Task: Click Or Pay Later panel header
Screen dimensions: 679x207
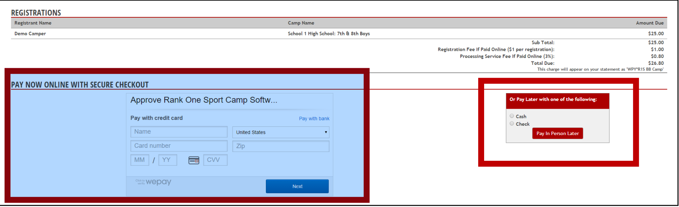Action: (557, 101)
